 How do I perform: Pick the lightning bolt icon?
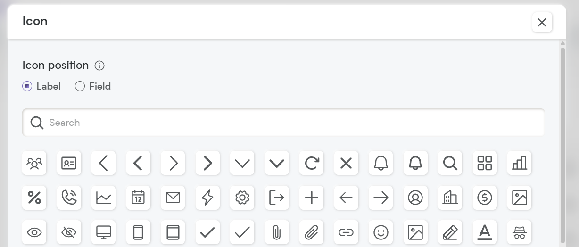207,198
